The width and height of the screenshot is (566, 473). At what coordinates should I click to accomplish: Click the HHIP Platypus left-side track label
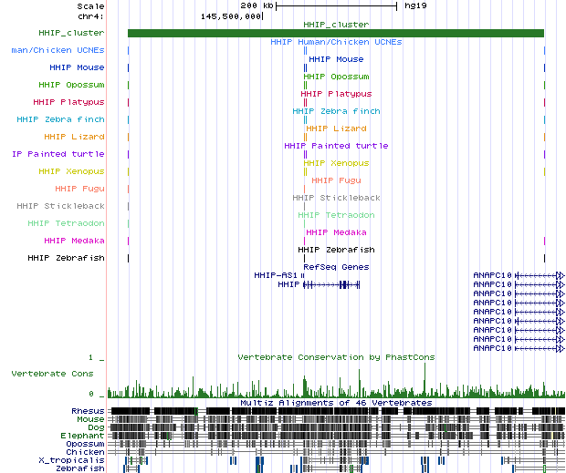click(x=68, y=102)
